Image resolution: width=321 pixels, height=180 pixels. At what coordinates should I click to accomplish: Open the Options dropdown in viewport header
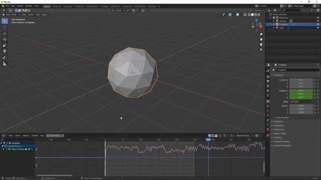click(x=259, y=10)
